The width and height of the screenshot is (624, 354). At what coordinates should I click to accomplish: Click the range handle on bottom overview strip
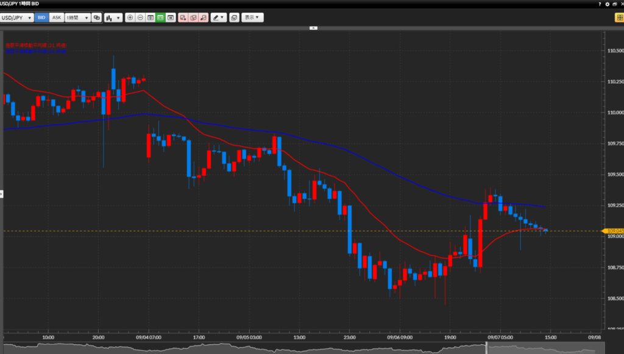point(486,347)
